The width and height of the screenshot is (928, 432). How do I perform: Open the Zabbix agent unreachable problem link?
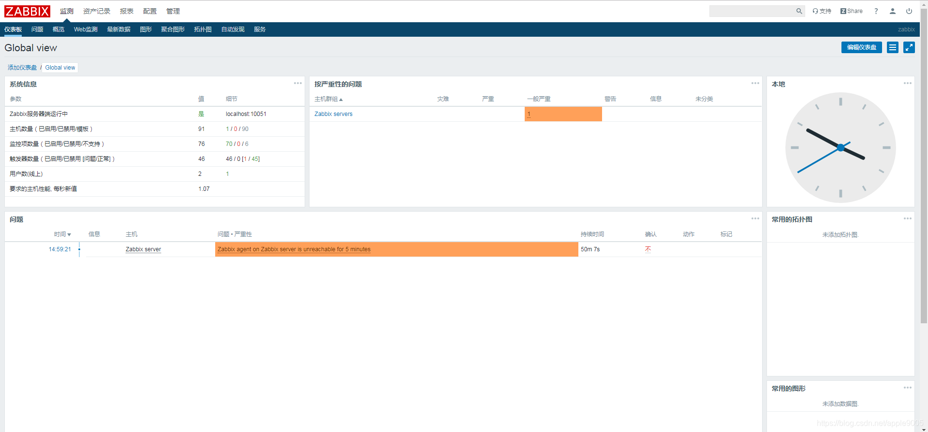294,249
